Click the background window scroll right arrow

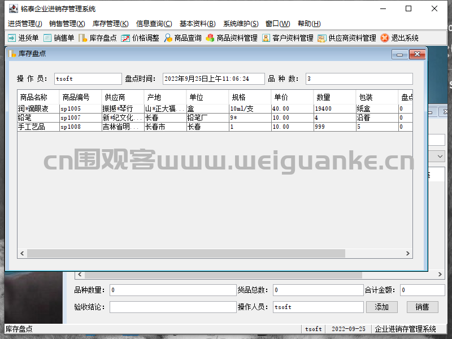click(440, 275)
